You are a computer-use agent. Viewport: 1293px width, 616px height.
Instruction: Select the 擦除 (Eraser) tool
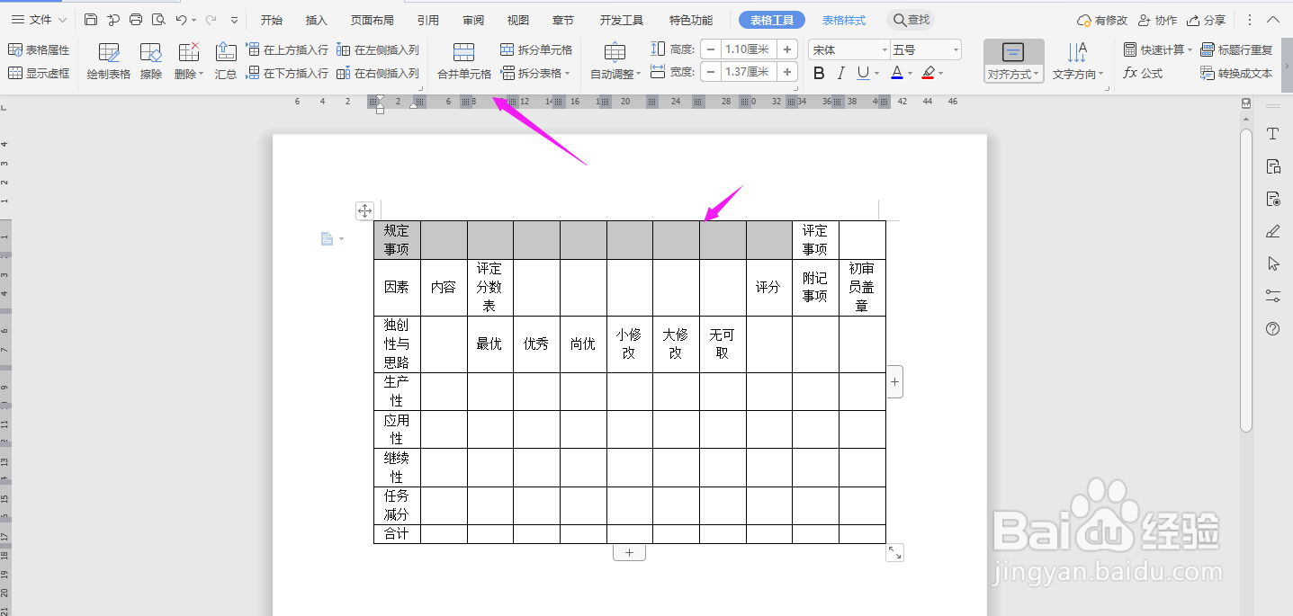150,61
